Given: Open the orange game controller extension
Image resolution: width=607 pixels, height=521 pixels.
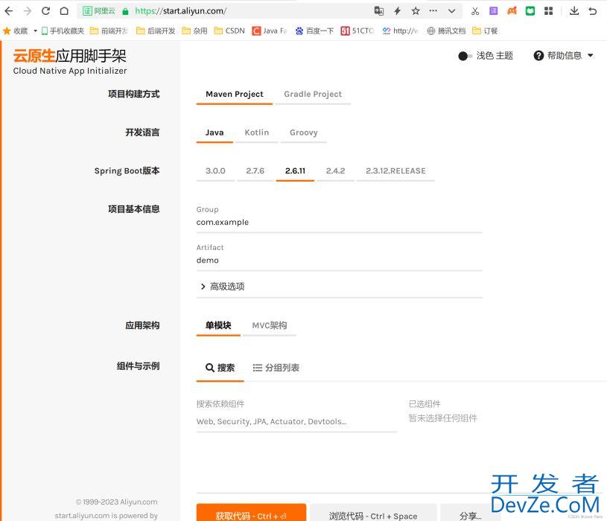Looking at the screenshot, I should pos(512,11).
